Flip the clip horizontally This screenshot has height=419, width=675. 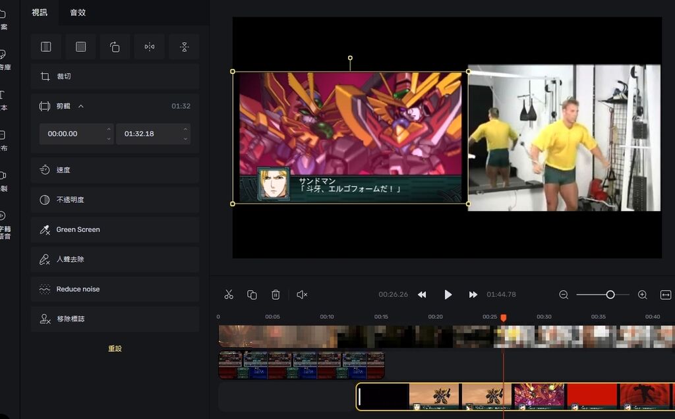coord(150,47)
